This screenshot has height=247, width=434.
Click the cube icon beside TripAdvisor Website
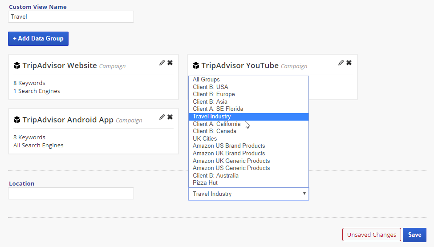[x=17, y=66]
